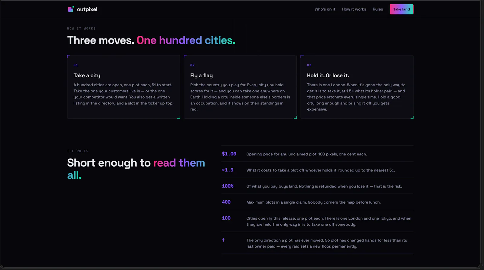The width and height of the screenshot is (484, 270).
Task: Click the 100% rule value
Action: pyautogui.click(x=227, y=186)
